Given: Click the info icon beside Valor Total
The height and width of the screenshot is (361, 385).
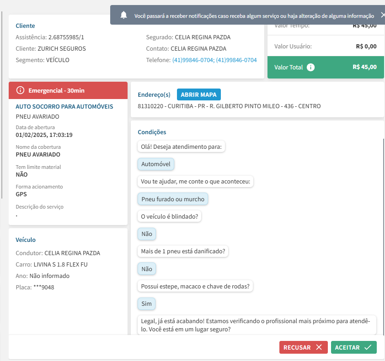Looking at the screenshot, I should 310,67.
